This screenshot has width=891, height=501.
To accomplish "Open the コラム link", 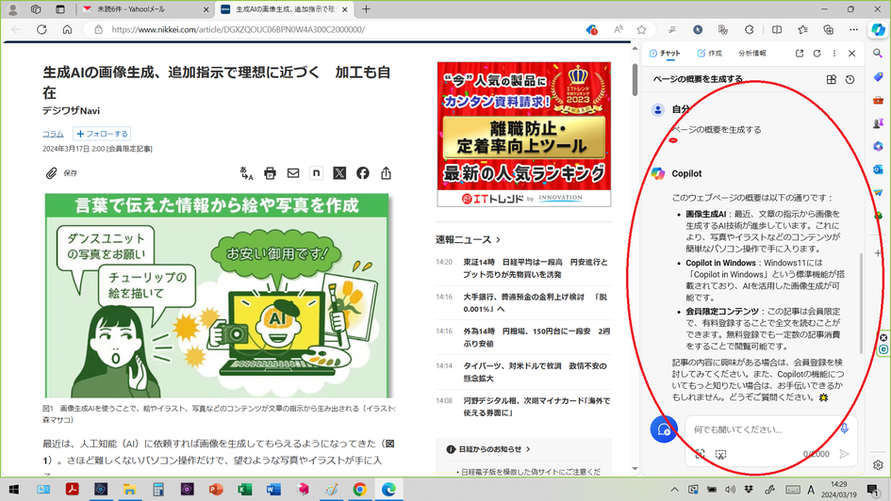I will [x=53, y=134].
